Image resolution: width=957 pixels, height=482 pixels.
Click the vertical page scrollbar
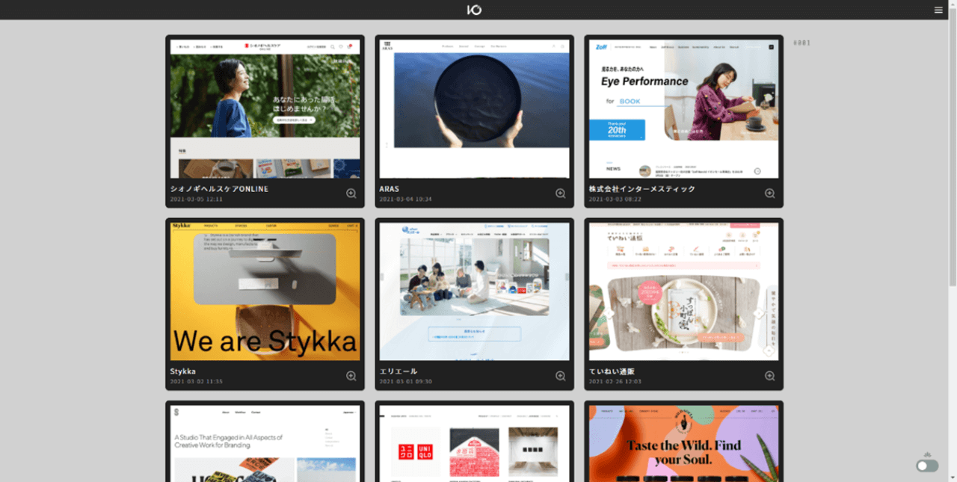tap(953, 149)
